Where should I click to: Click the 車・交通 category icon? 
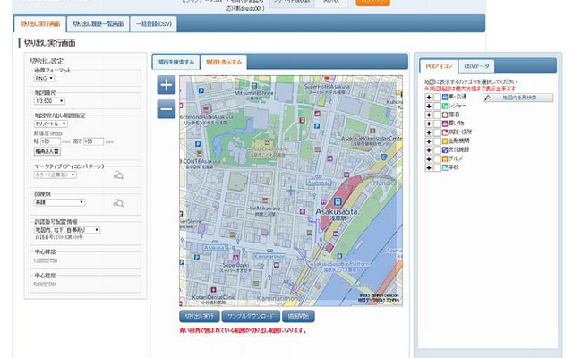[x=445, y=98]
